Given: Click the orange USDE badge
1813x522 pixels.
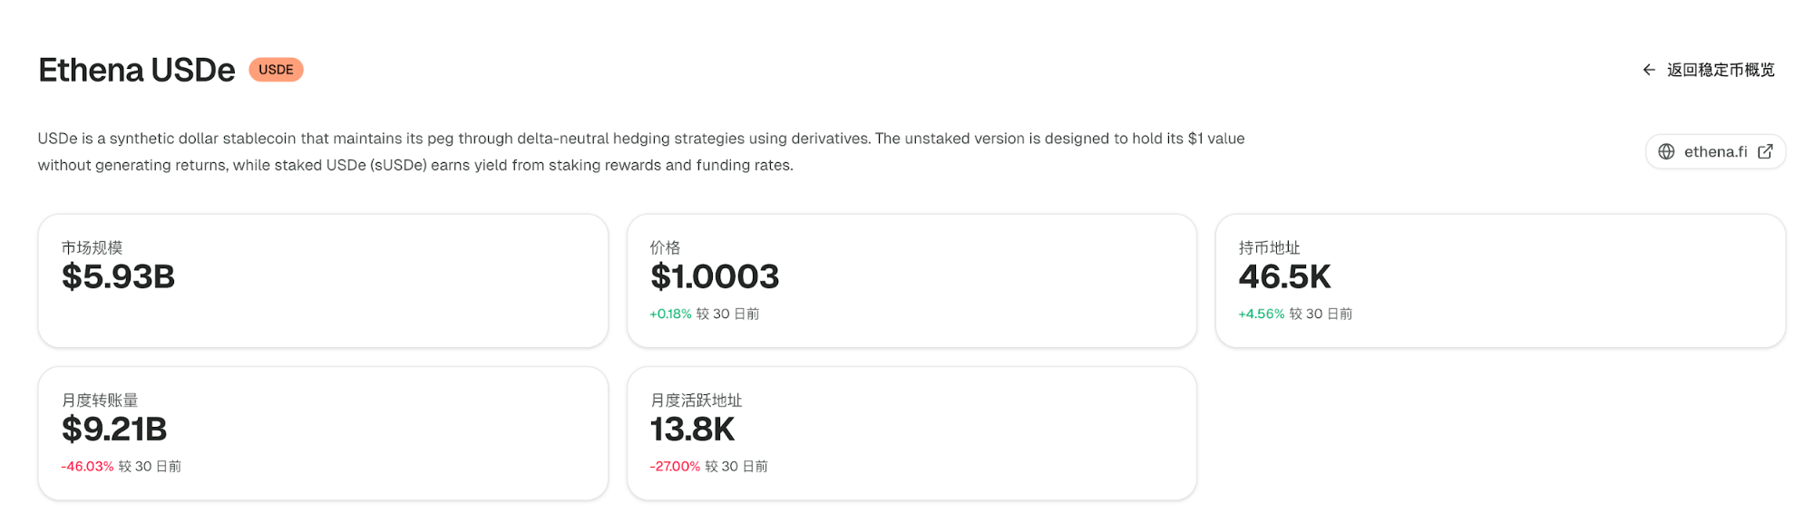Looking at the screenshot, I should (x=276, y=70).
